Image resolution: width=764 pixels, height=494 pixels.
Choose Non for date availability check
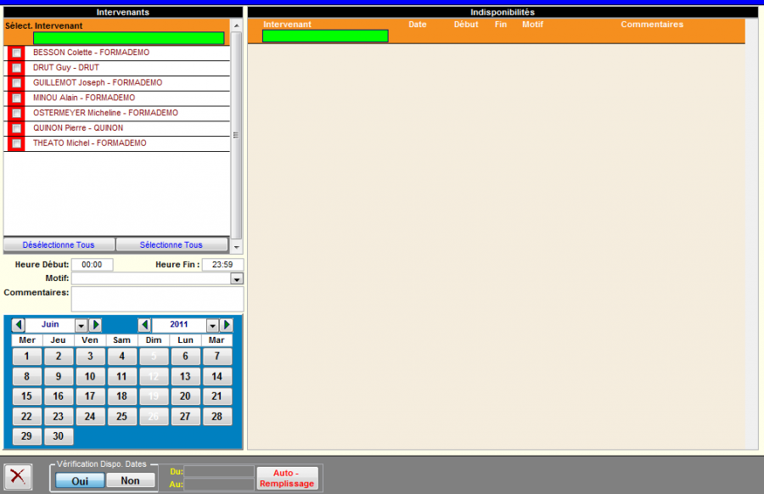click(x=130, y=480)
